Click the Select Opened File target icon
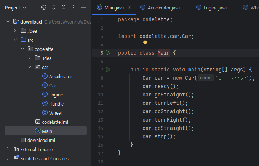This screenshot has height=166, width=259. 44,8
